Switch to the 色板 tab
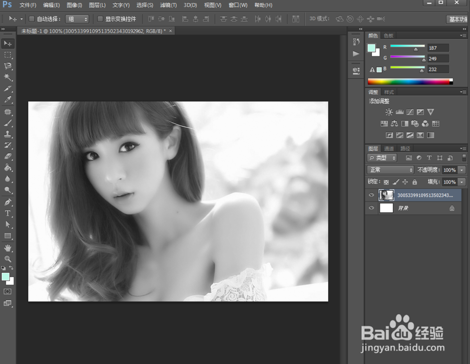470x364 pixels. 389,36
